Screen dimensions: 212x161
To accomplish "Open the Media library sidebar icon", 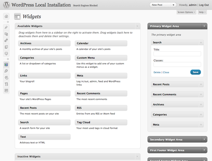I will click(6, 34).
